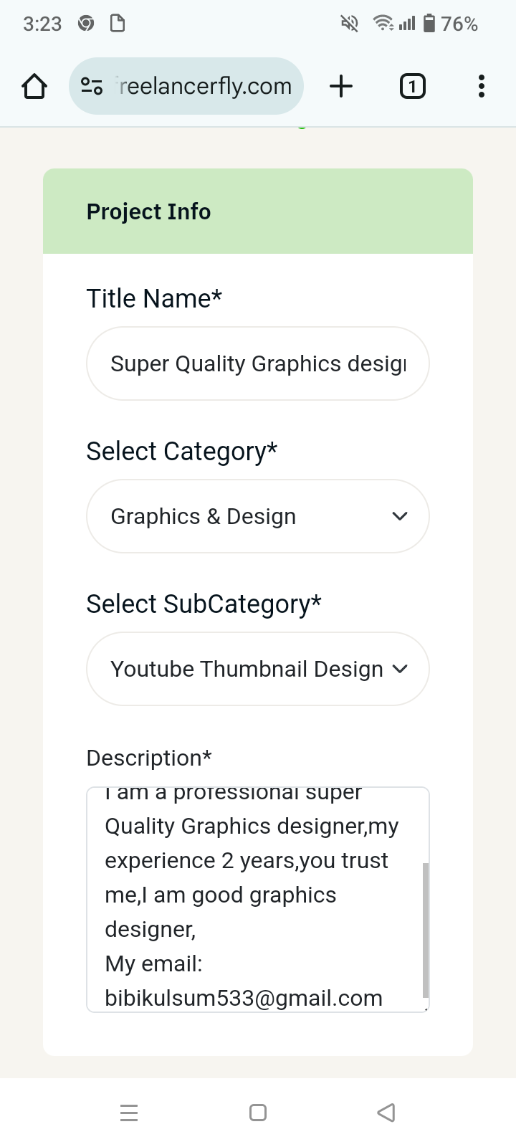
Task: Open the tab switcher showing 1 tab
Action: pos(412,87)
